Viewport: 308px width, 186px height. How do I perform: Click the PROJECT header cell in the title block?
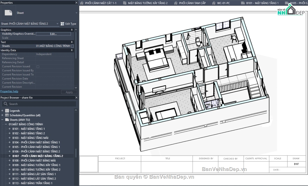click(120, 158)
